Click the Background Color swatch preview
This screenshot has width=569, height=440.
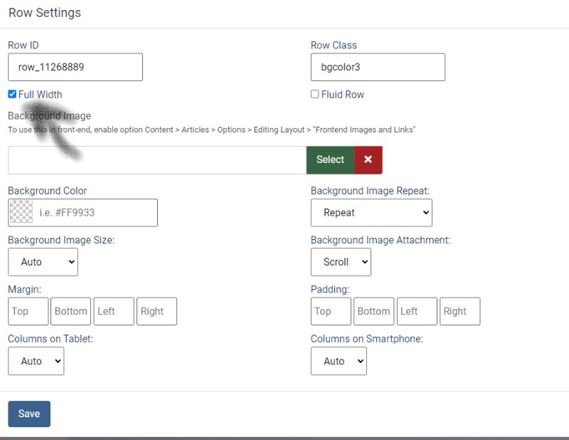tap(21, 212)
